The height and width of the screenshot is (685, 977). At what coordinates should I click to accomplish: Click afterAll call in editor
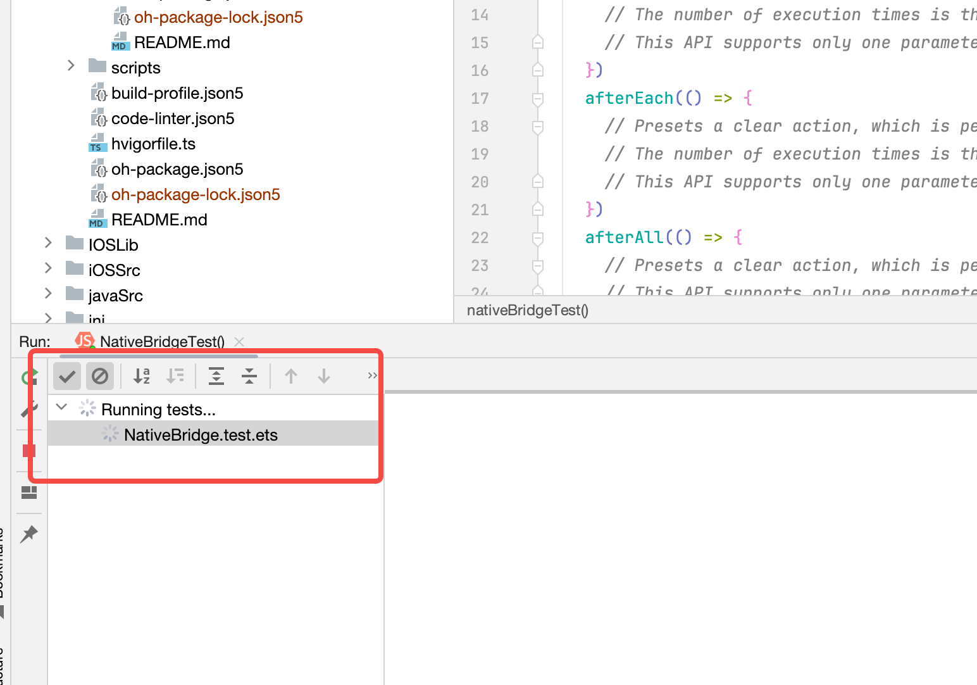[x=625, y=237]
